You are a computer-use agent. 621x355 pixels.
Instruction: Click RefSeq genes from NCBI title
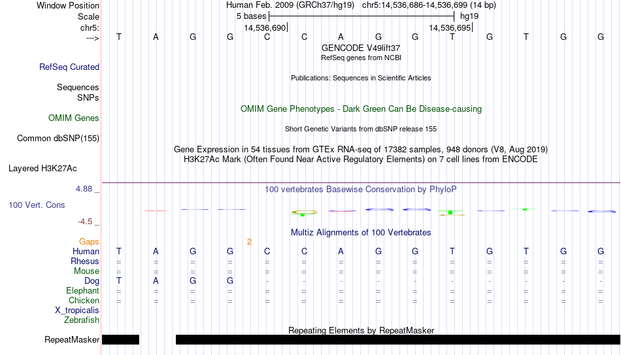361,58
